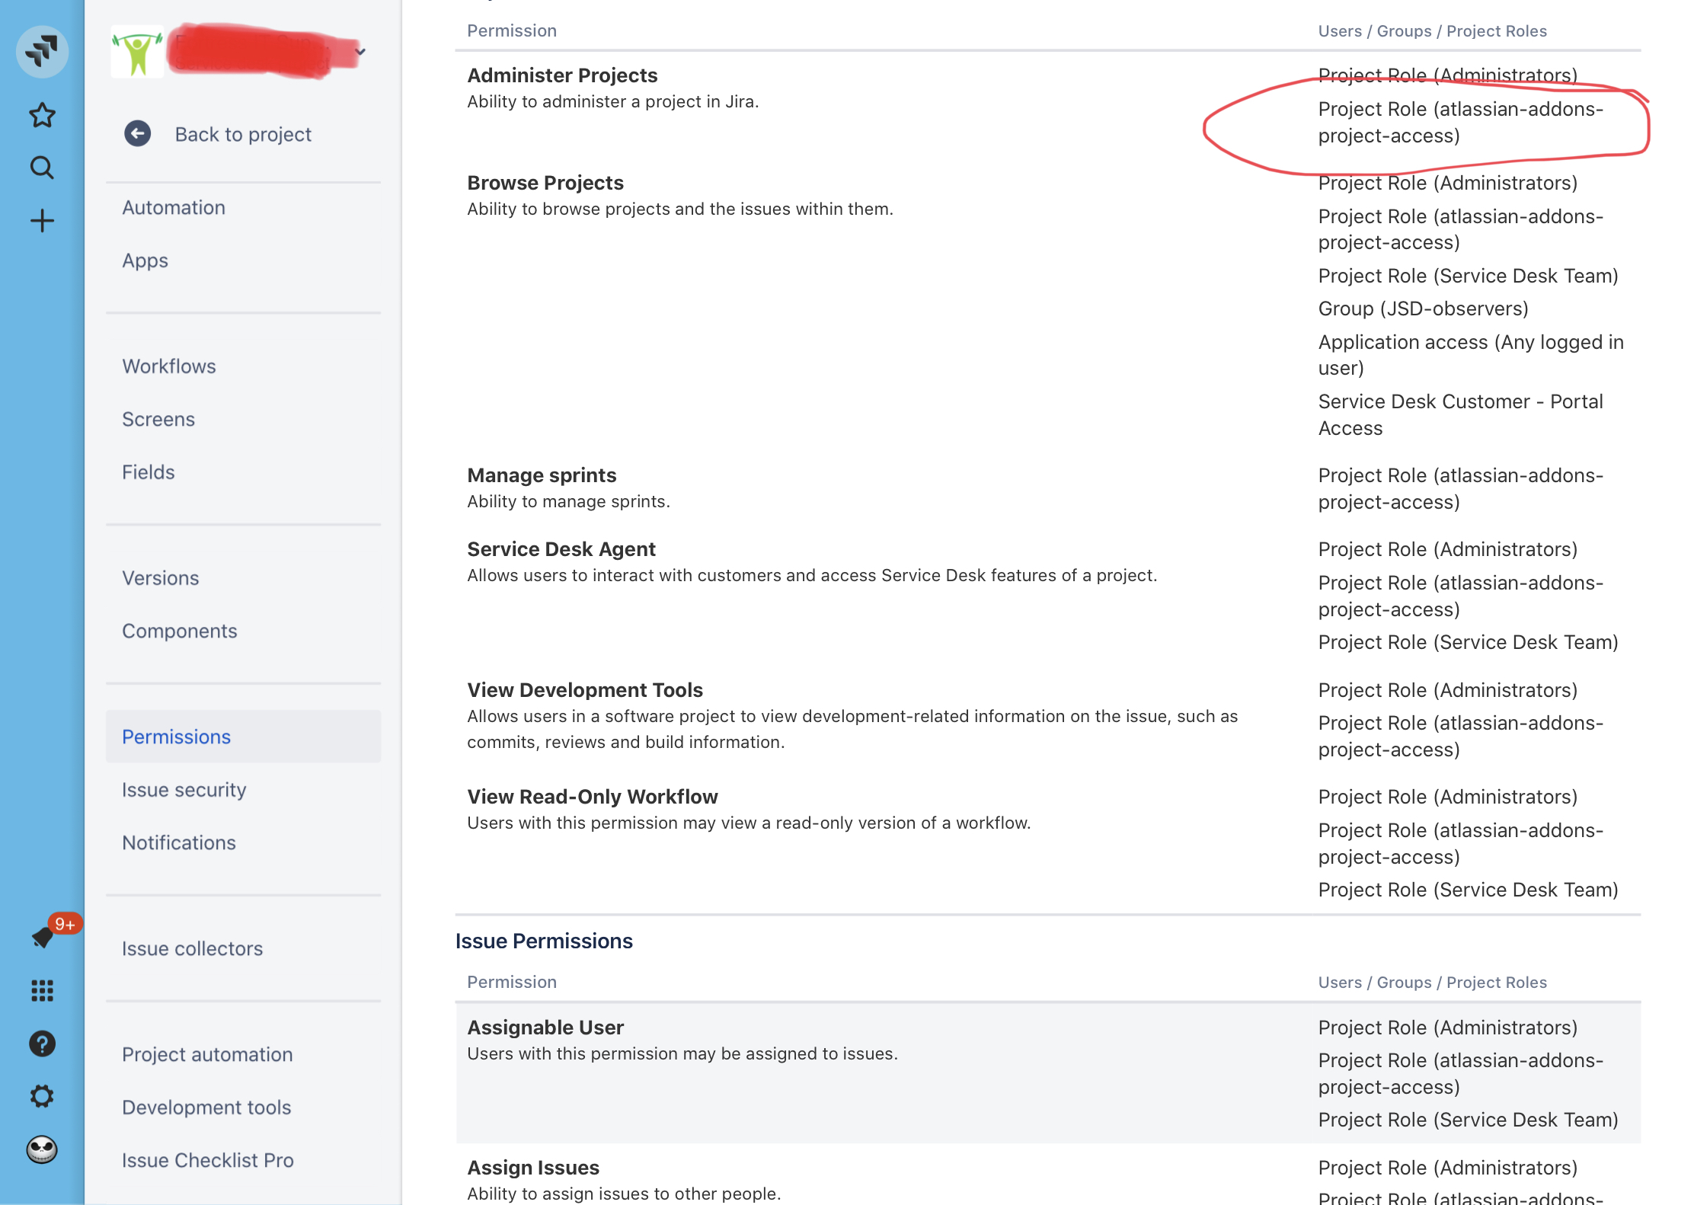Open Jira settings gear icon
Screen dimensions: 1694x1205
[x=42, y=1096]
